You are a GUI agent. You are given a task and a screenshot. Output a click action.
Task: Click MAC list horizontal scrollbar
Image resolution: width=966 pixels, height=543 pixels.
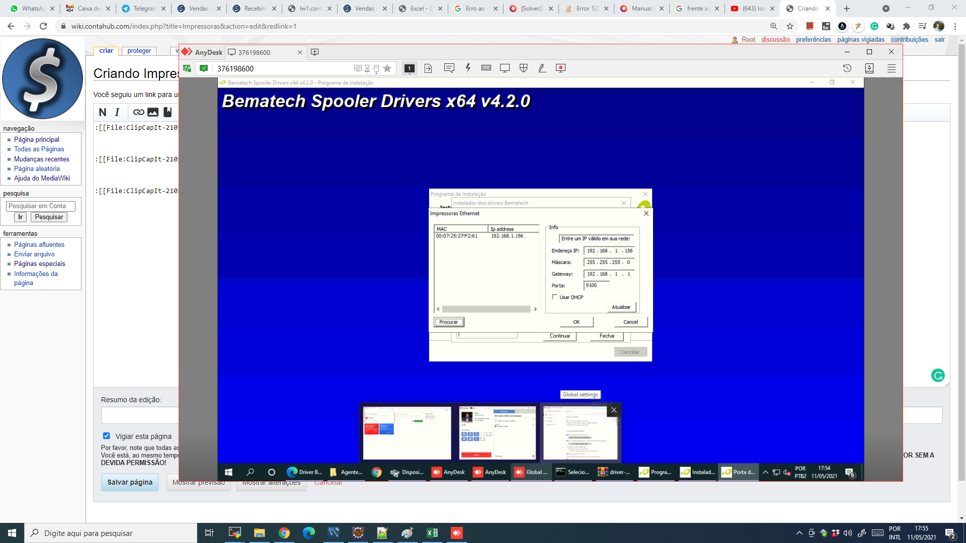[487, 309]
